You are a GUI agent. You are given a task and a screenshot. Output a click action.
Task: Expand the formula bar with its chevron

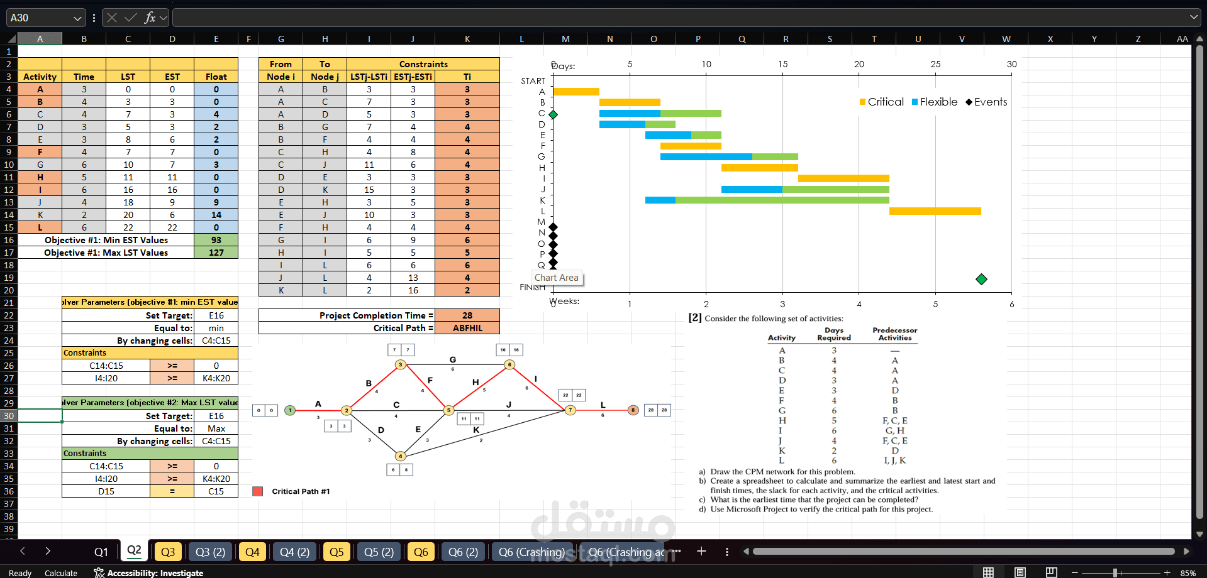tap(1193, 17)
